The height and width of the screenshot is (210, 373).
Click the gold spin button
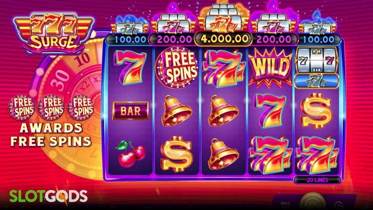pyautogui.click(x=312, y=202)
